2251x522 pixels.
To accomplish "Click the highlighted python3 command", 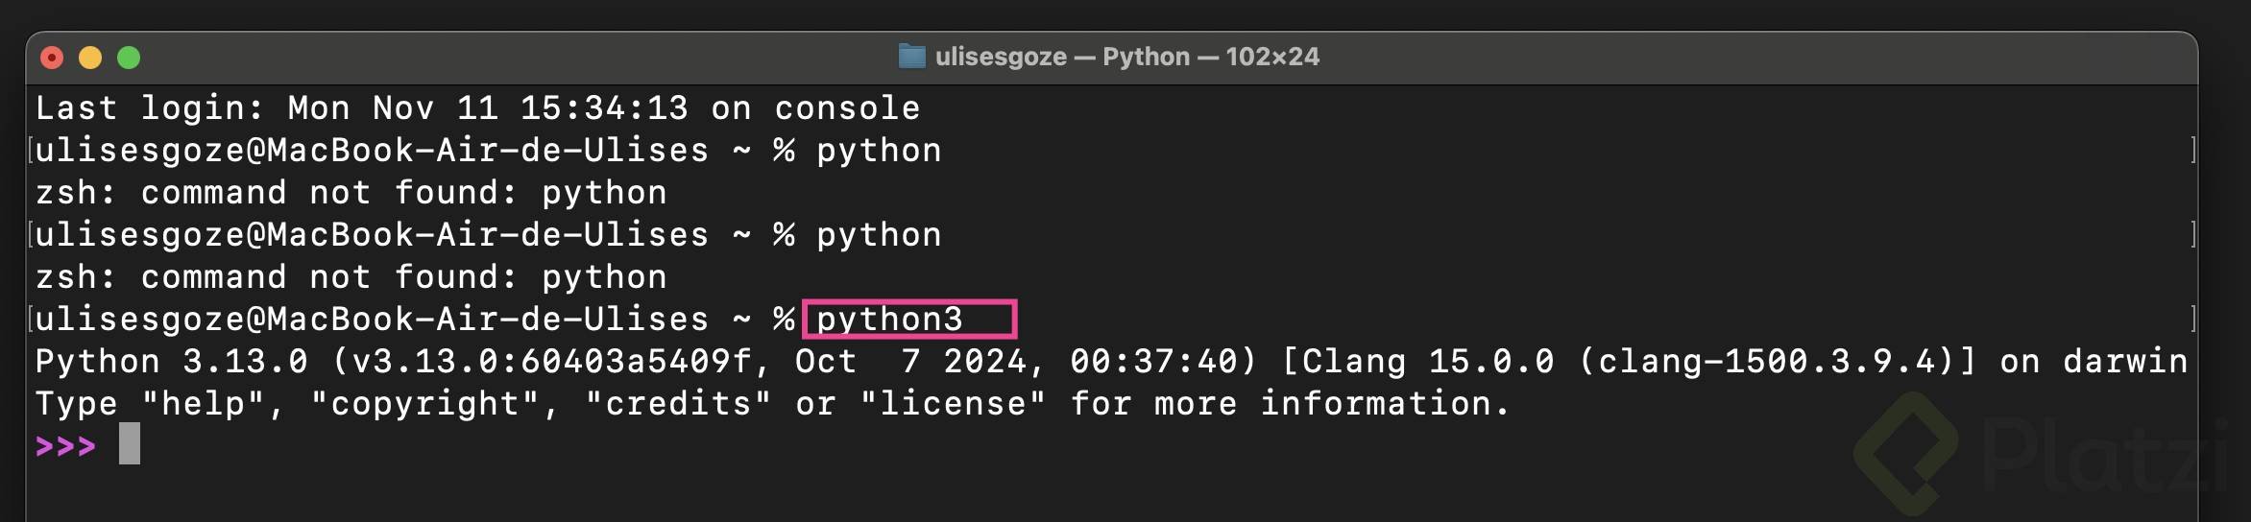I will (x=889, y=320).
